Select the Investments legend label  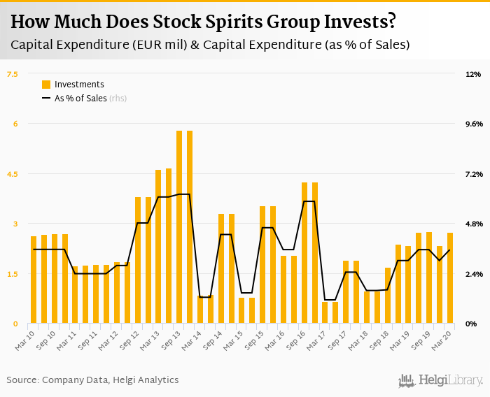point(79,85)
